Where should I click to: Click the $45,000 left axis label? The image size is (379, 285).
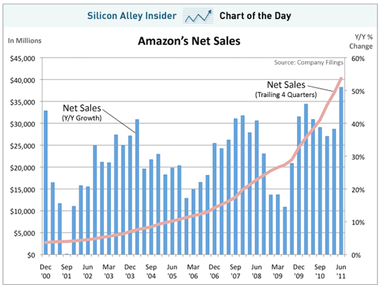click(x=23, y=59)
